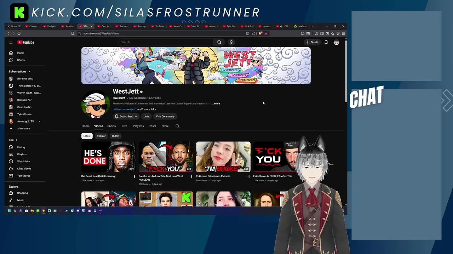Expand channel description with ...more

tap(216, 104)
